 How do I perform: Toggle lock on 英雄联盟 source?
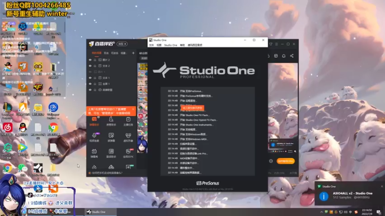click(x=95, y=90)
